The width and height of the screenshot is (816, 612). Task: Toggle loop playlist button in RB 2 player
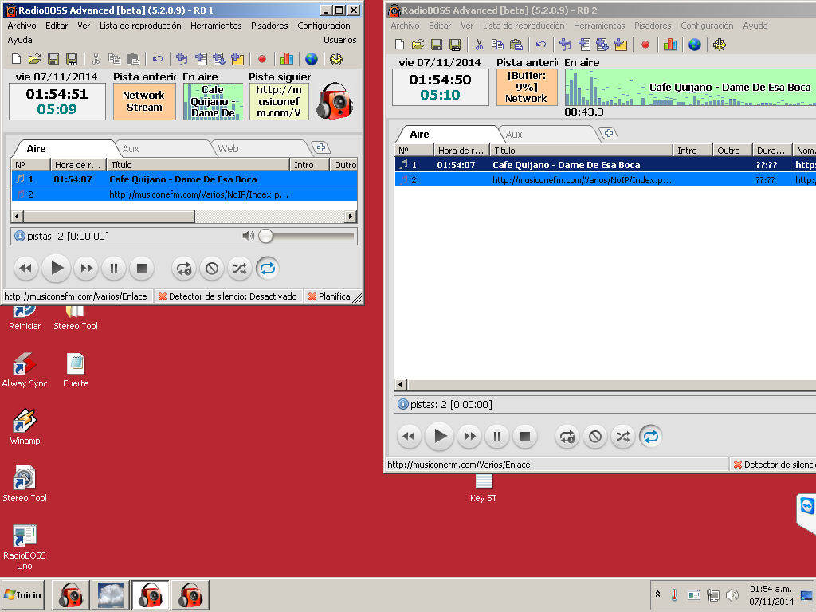pyautogui.click(x=651, y=437)
